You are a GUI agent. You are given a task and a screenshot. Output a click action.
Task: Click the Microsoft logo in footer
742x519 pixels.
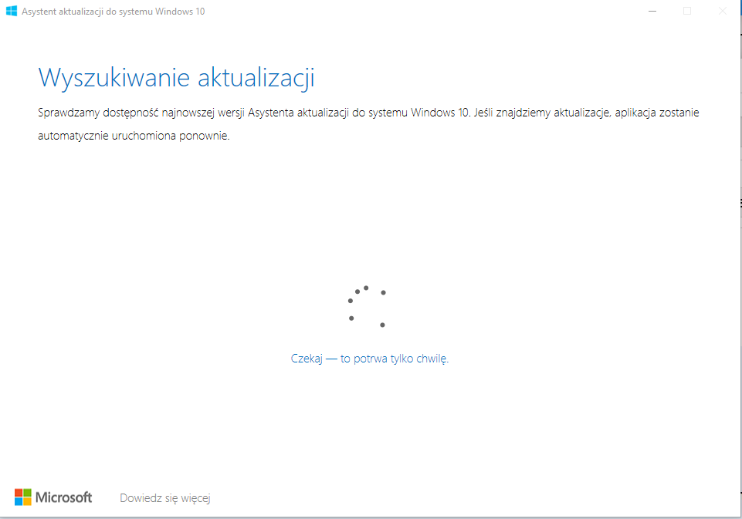53,497
